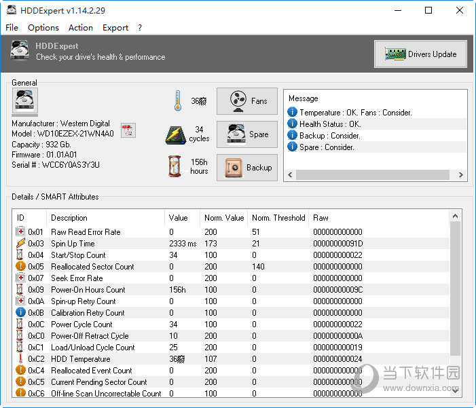Click the hard drive icon in General
476x408 pixels.
(25, 102)
